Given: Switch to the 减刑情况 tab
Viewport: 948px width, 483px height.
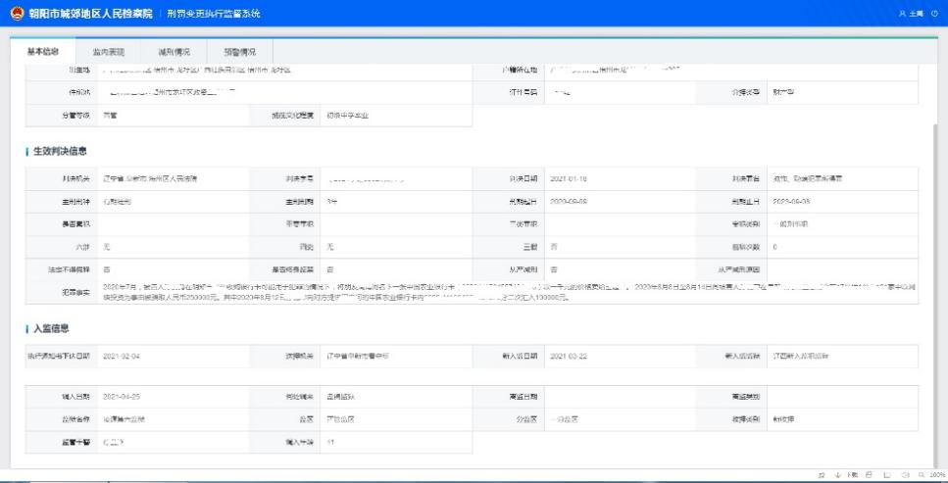Looking at the screenshot, I should (174, 51).
